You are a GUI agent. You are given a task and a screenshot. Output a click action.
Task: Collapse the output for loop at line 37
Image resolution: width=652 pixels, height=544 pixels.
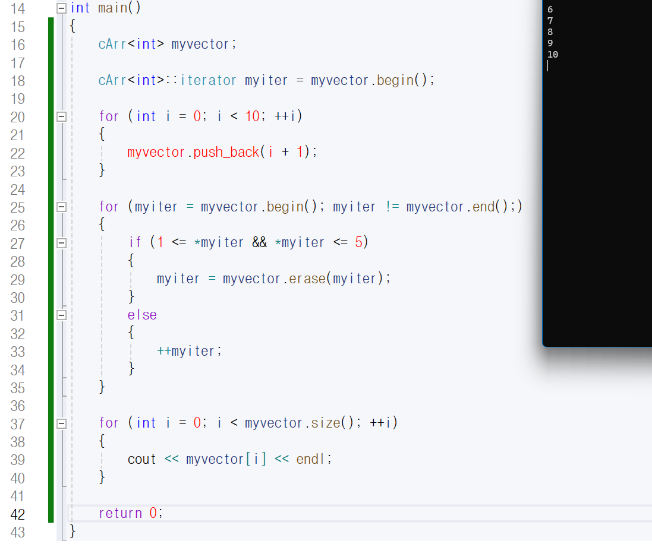(61, 423)
